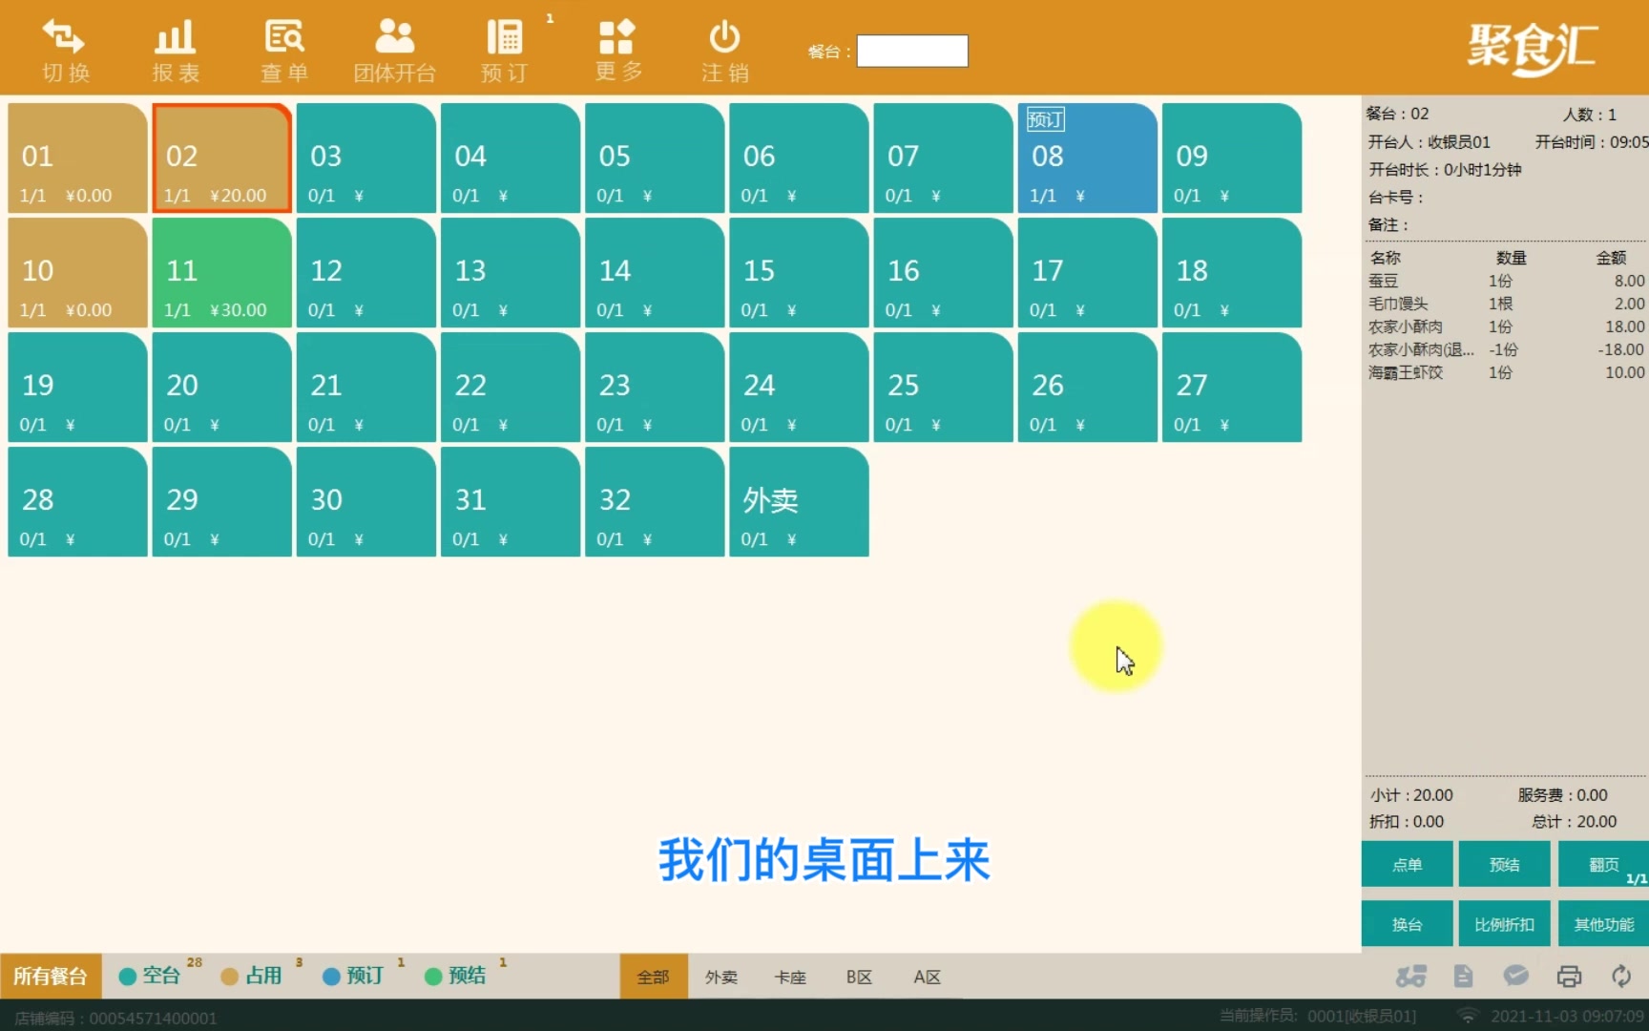Open empty table 30

(x=366, y=501)
